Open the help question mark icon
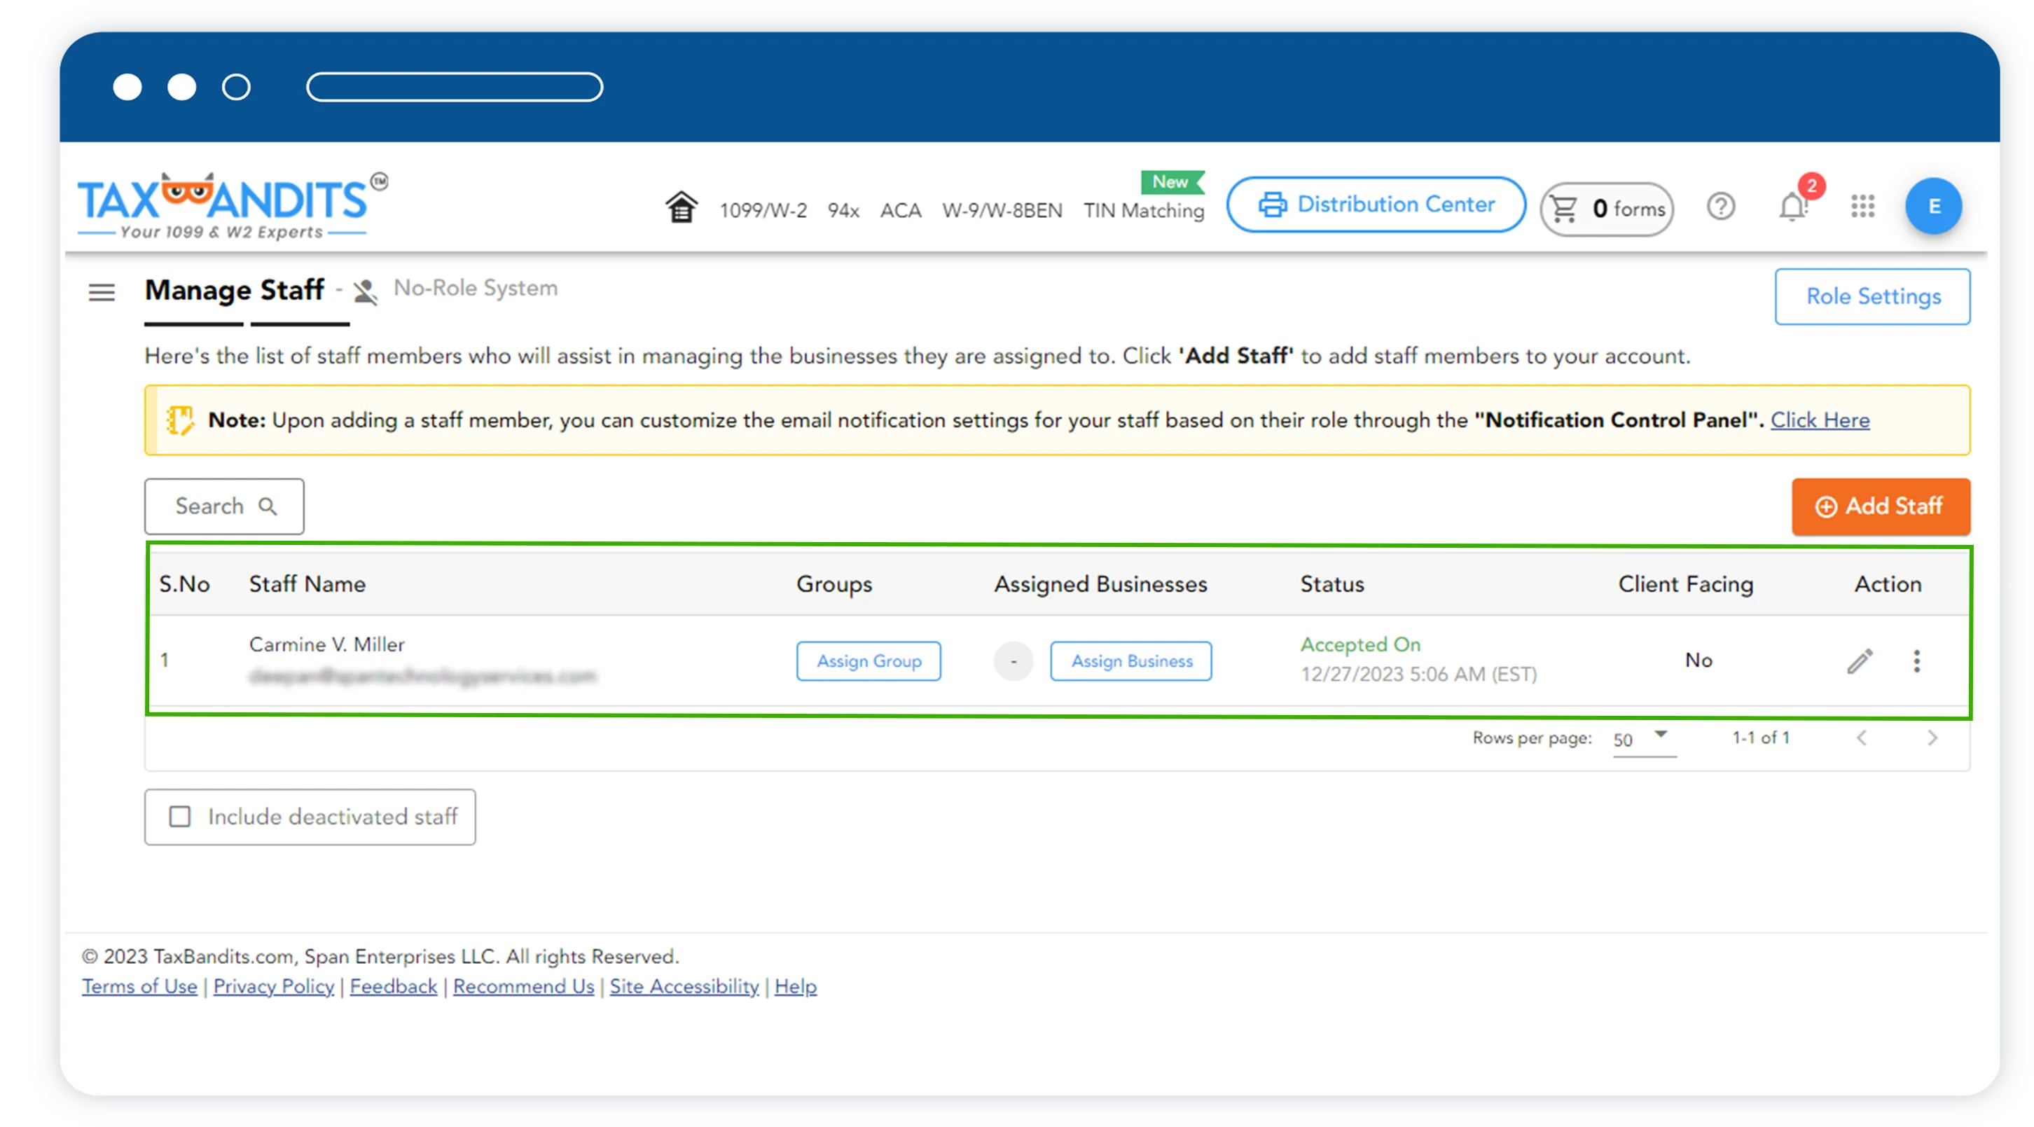 1722,207
